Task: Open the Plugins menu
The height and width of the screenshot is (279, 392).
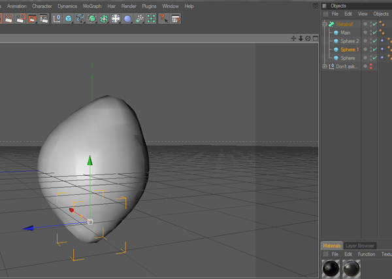Action: coord(149,6)
